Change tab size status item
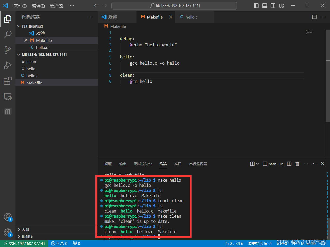Screen dimensions: 330x247 [x=260, y=243]
